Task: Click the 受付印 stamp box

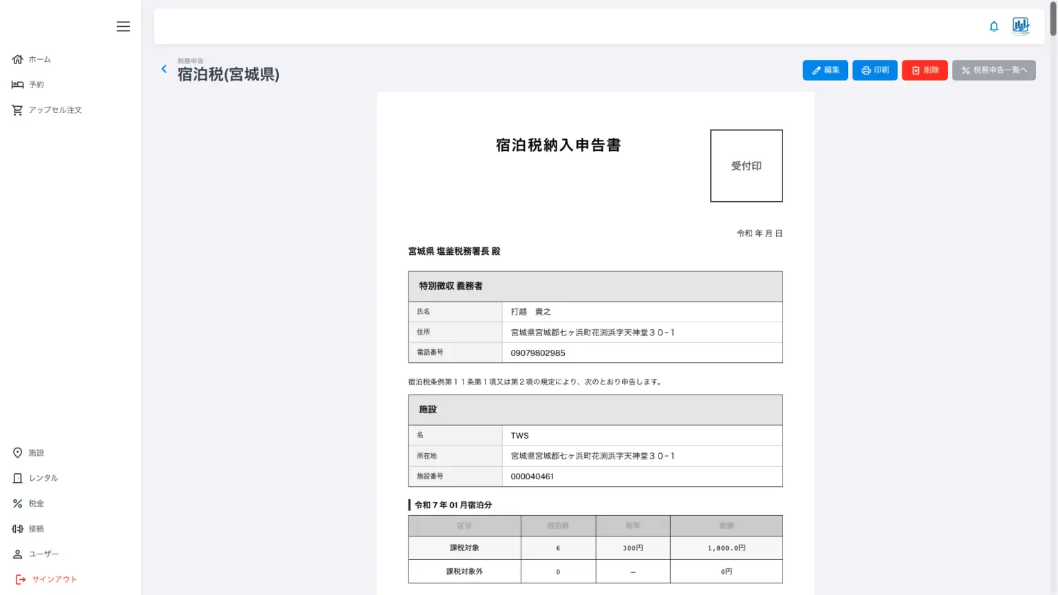Action: tap(746, 166)
